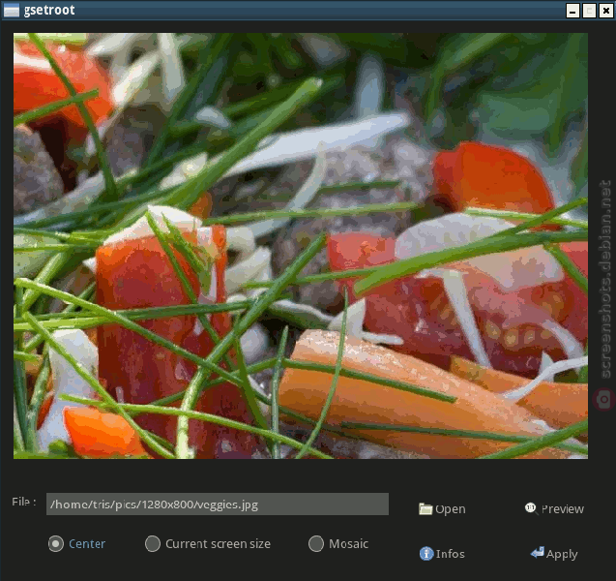Open an image file with Open button
Screen dimensions: 616x581
[x=442, y=508]
